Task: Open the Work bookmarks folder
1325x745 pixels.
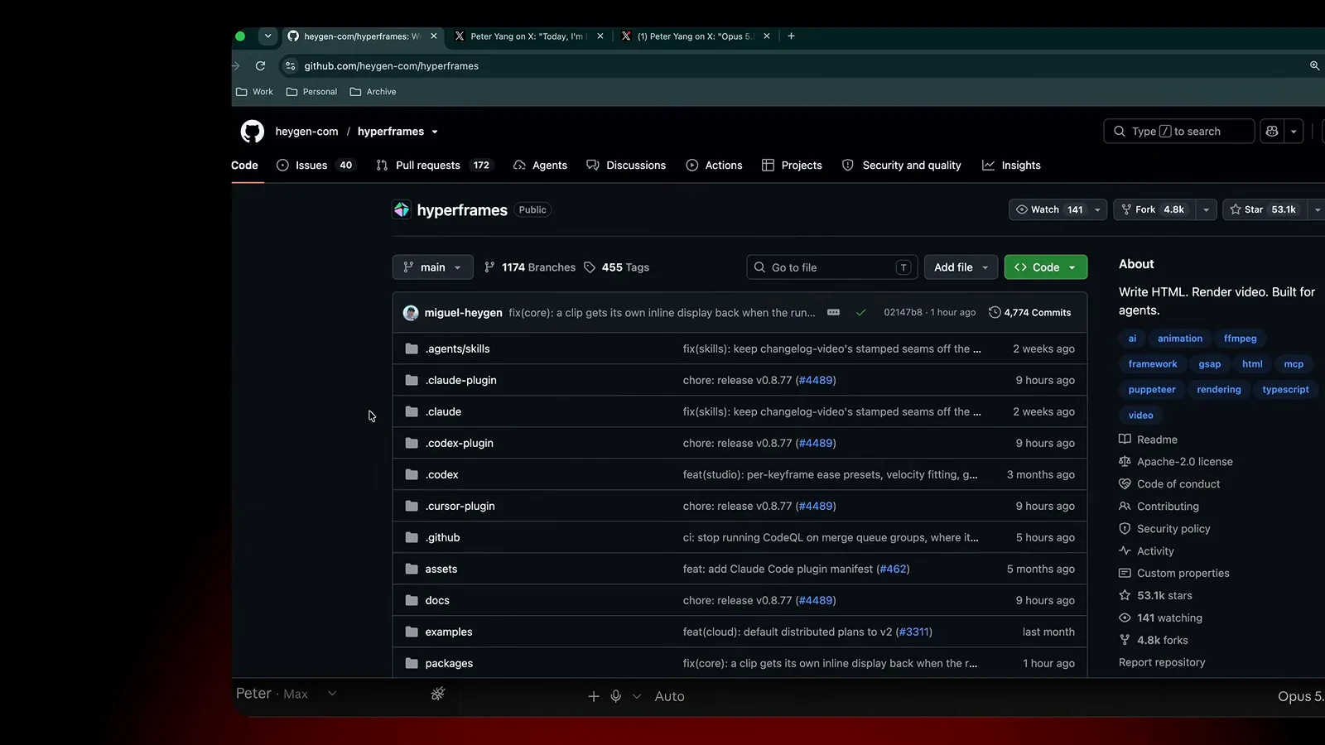Action: [x=255, y=92]
